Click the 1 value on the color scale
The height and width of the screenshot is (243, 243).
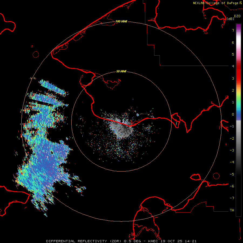tap(233, 102)
